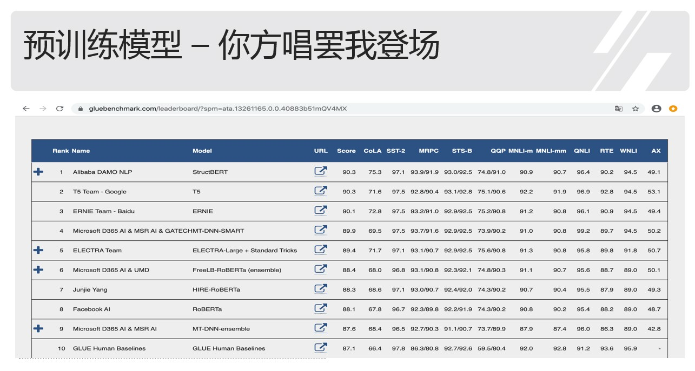Viewport: 695px width, 371px height.
Task: Open MT-DNN-ensemble external URL icon
Action: (x=321, y=328)
